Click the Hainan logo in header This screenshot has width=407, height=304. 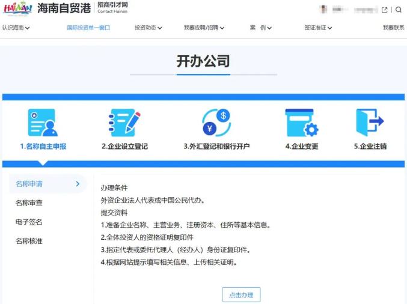click(18, 9)
